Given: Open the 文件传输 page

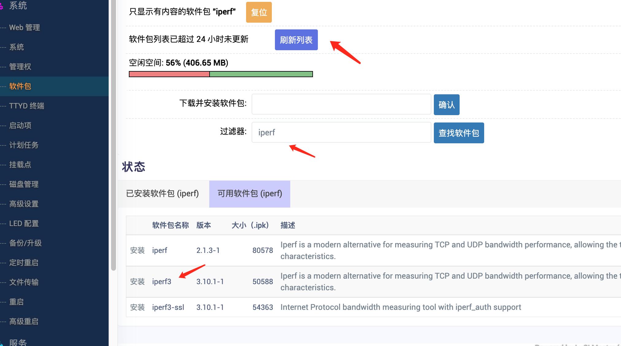Looking at the screenshot, I should 24,282.
